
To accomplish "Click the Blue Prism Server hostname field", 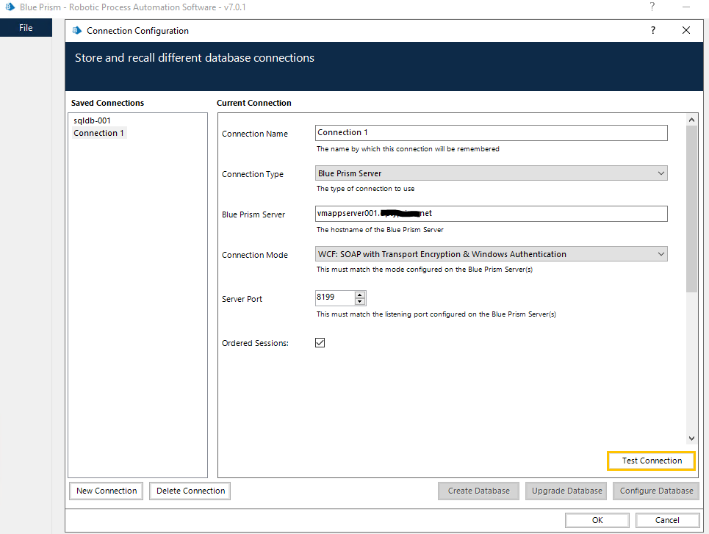I will (x=491, y=214).
